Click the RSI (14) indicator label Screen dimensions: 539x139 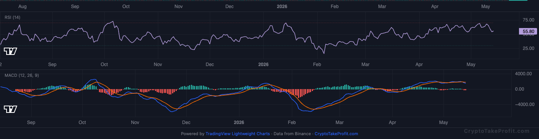coord(13,17)
